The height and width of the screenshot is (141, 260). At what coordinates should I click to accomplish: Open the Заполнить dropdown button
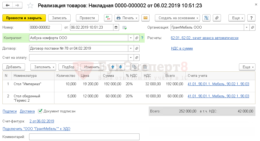pyautogui.click(x=43, y=67)
